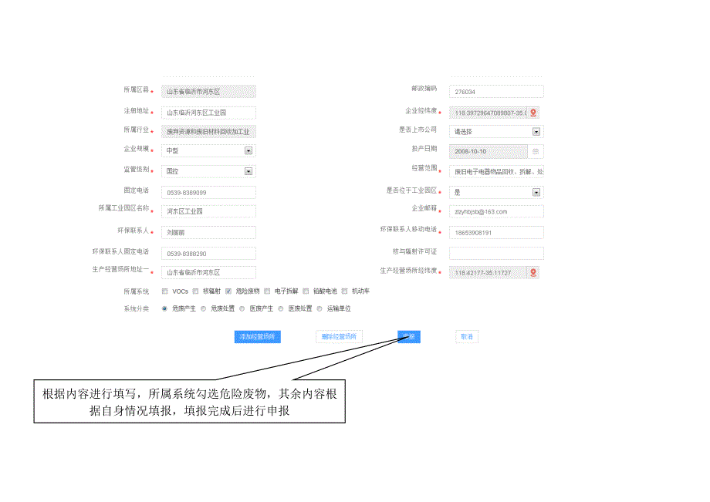Screen dimensions: 710x502
Task: Select 运输单位 radio button
Action: click(319, 309)
